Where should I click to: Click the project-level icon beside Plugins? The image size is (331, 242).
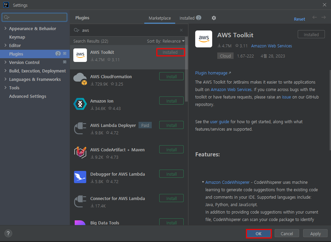pos(65,54)
